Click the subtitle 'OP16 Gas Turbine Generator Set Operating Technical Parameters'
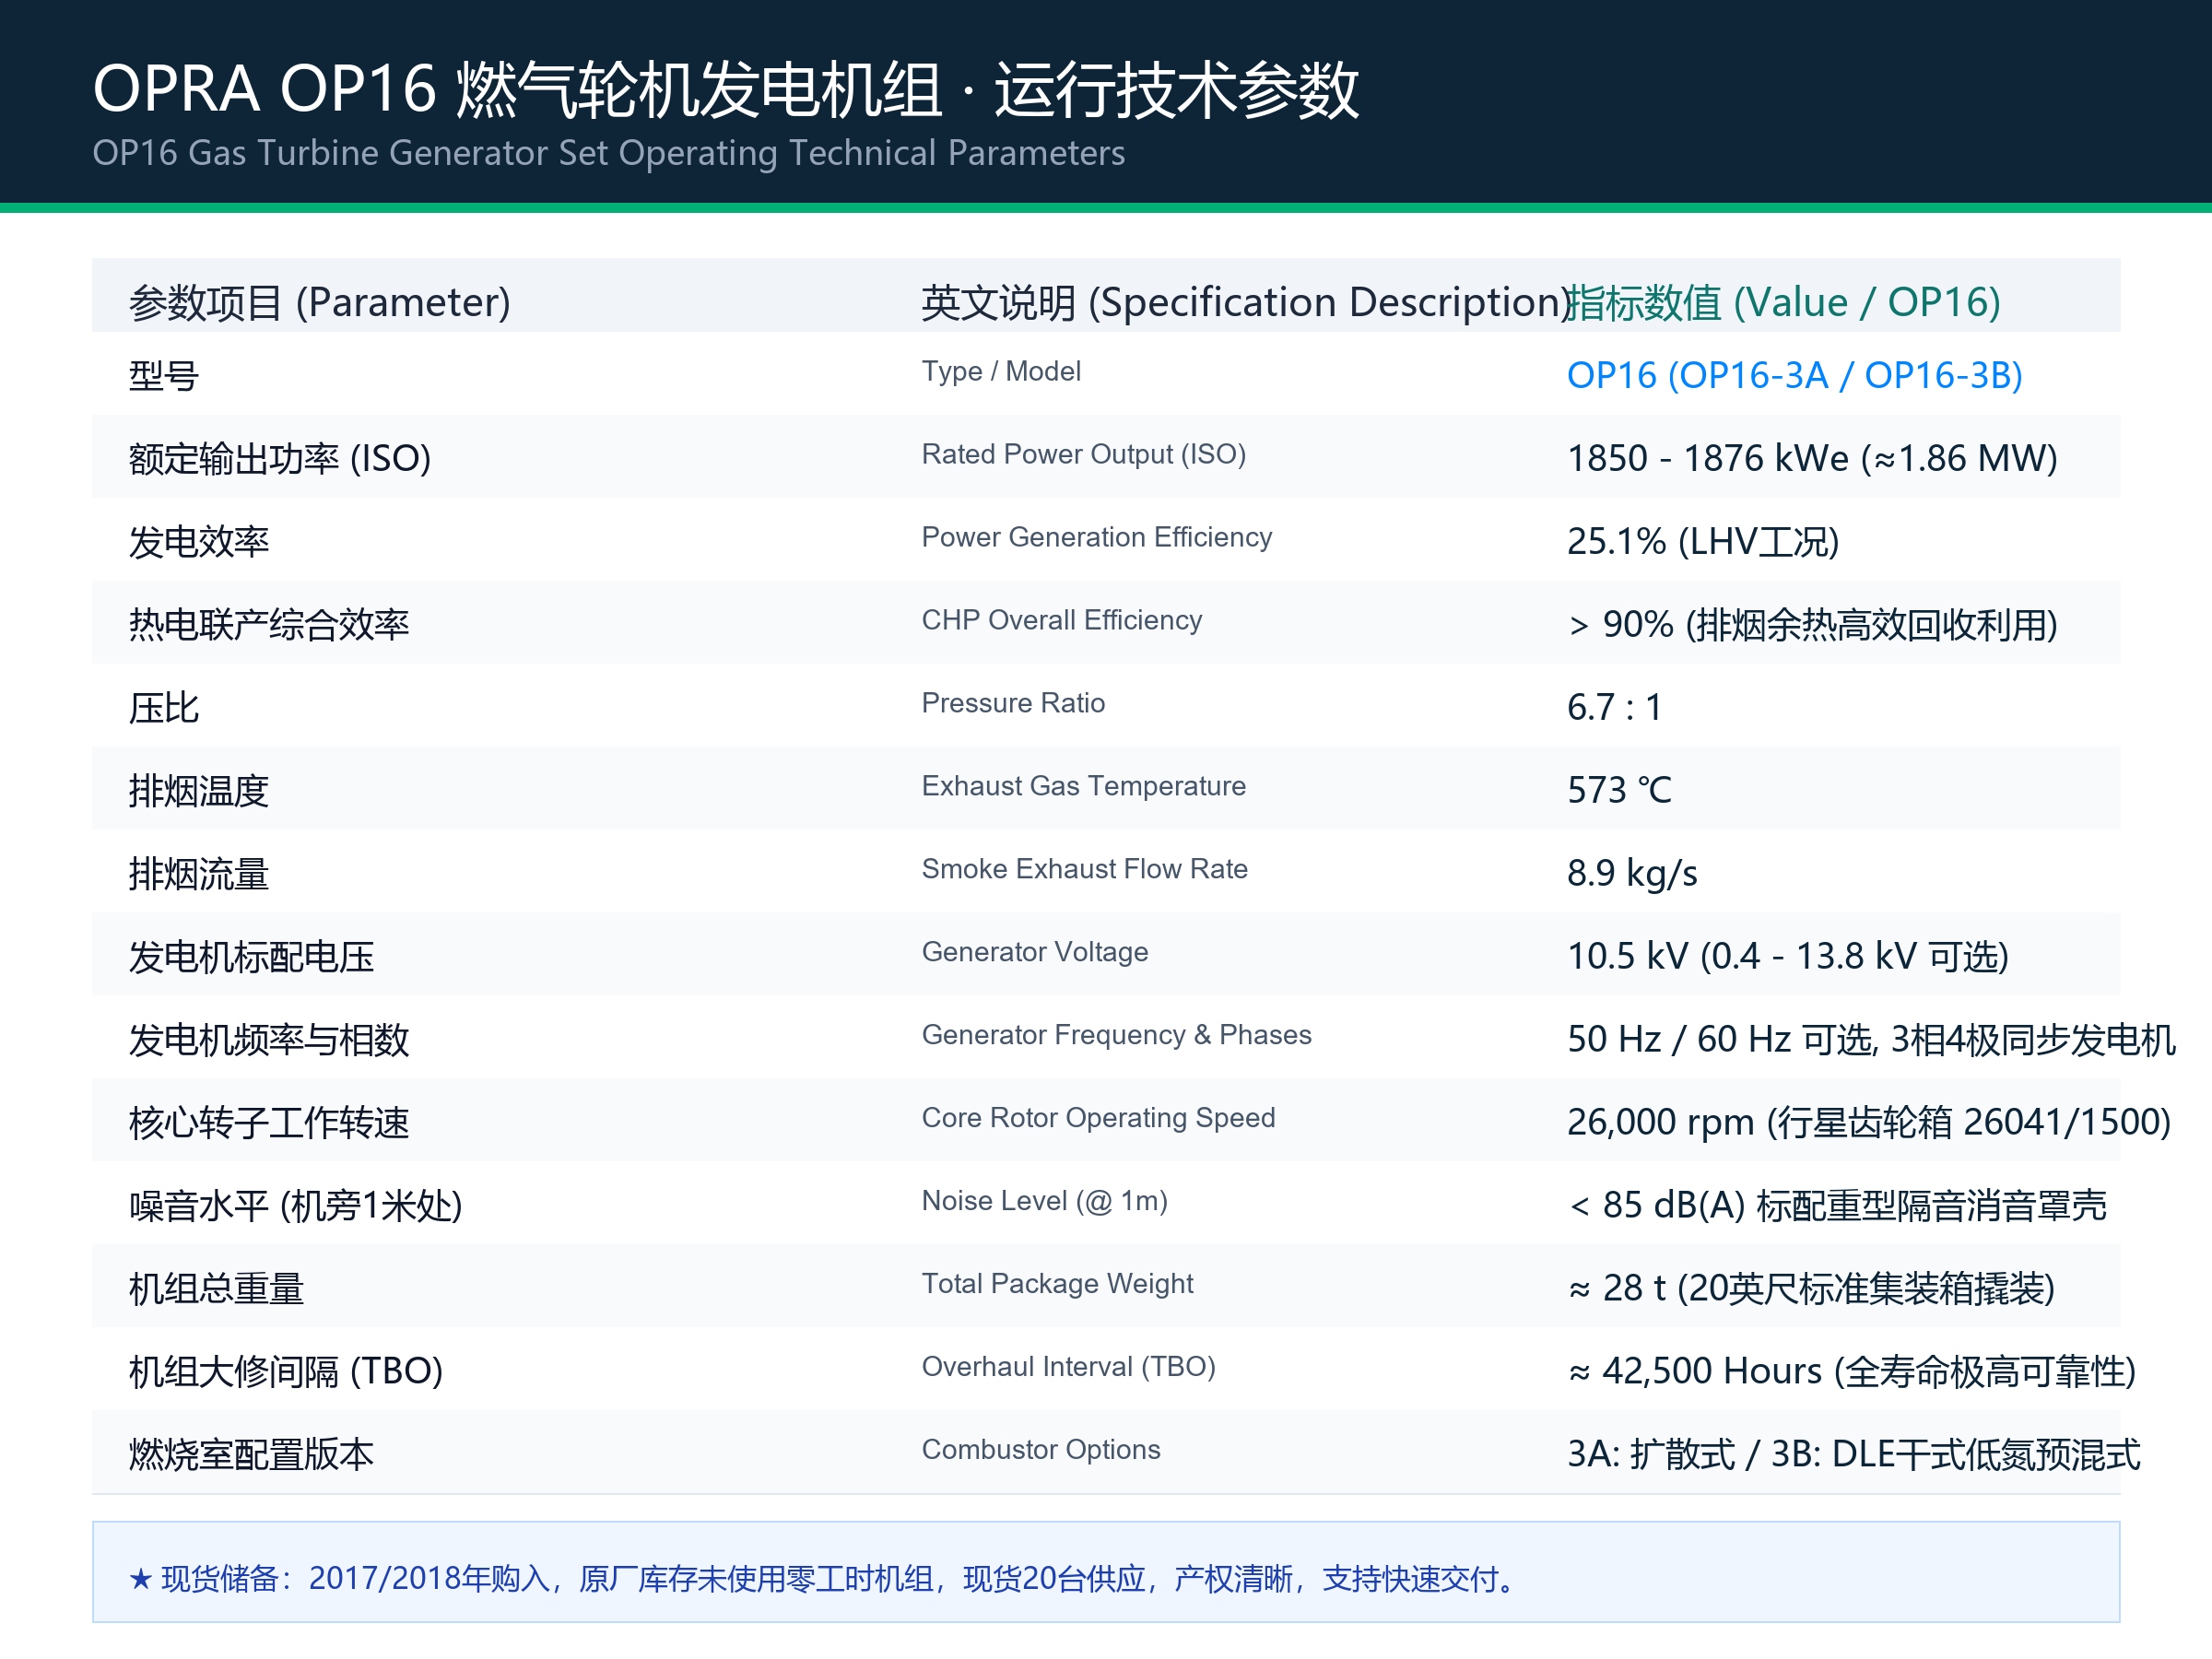Viewport: 2212px width, 1659px height. (x=608, y=153)
